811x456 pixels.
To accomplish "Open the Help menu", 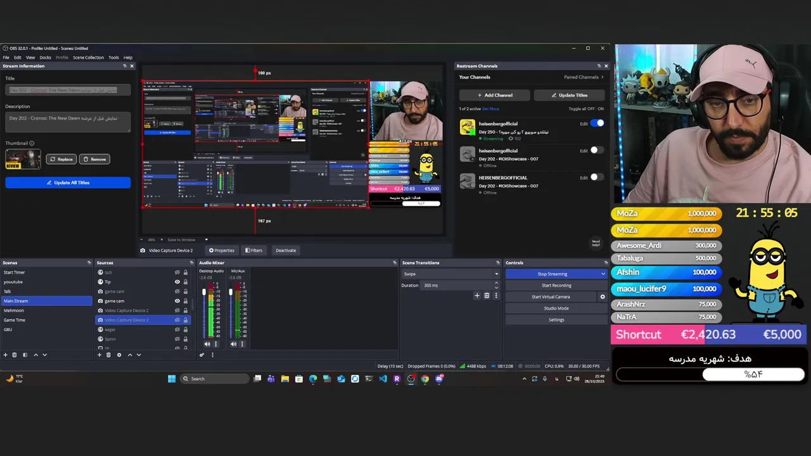I will [128, 58].
